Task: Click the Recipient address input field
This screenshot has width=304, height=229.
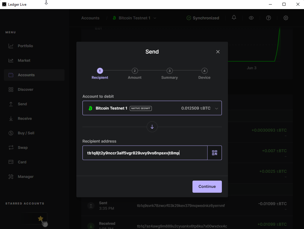Action: pyautogui.click(x=145, y=153)
